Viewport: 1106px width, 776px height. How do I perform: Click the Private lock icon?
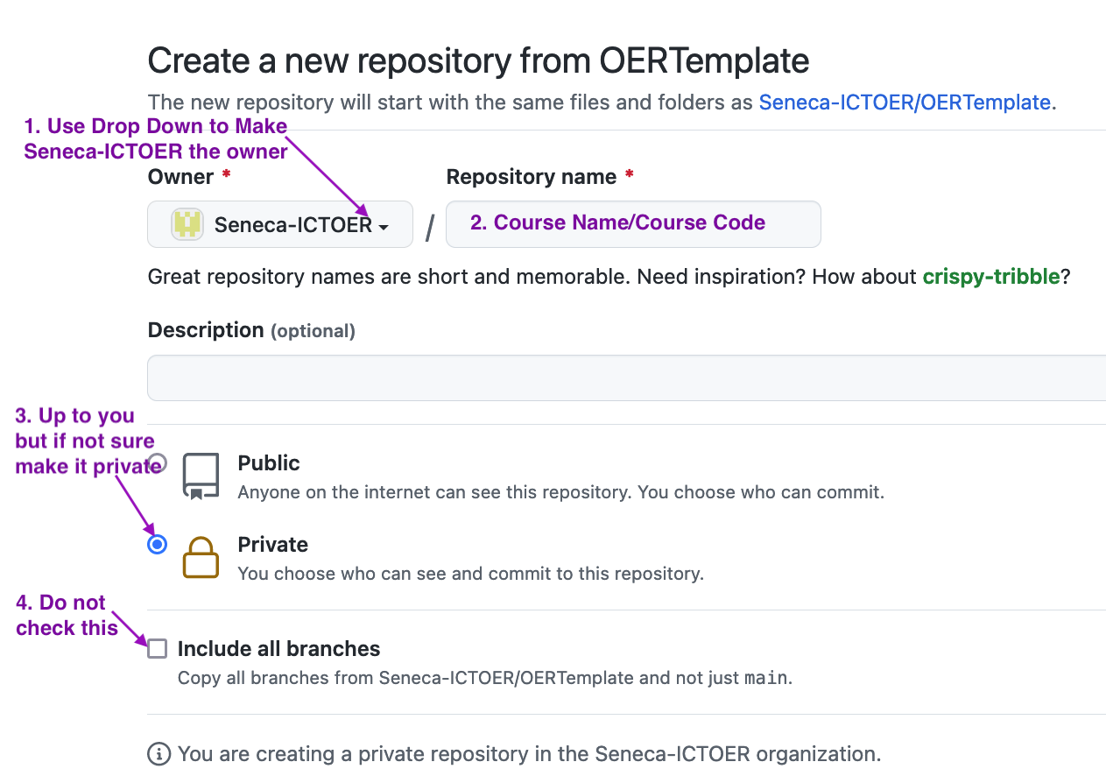[201, 558]
